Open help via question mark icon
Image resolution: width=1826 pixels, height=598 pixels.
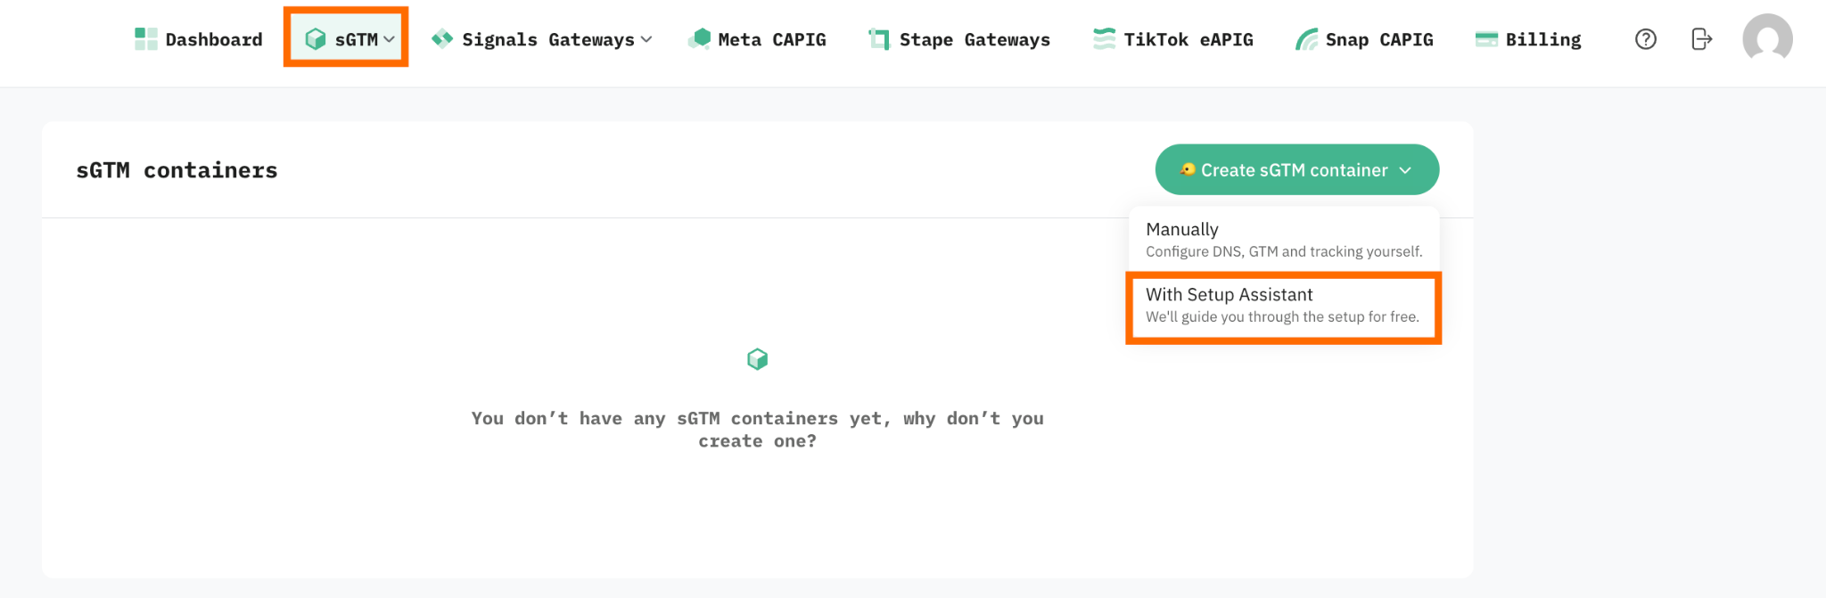(x=1646, y=39)
